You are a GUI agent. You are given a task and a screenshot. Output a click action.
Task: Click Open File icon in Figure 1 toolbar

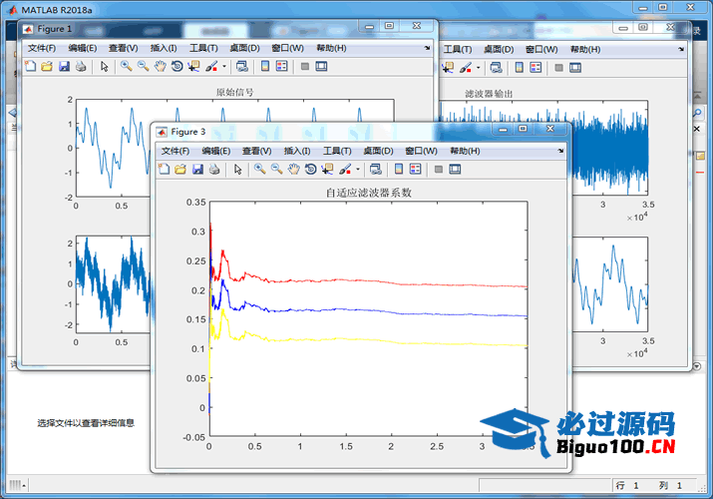click(x=47, y=67)
